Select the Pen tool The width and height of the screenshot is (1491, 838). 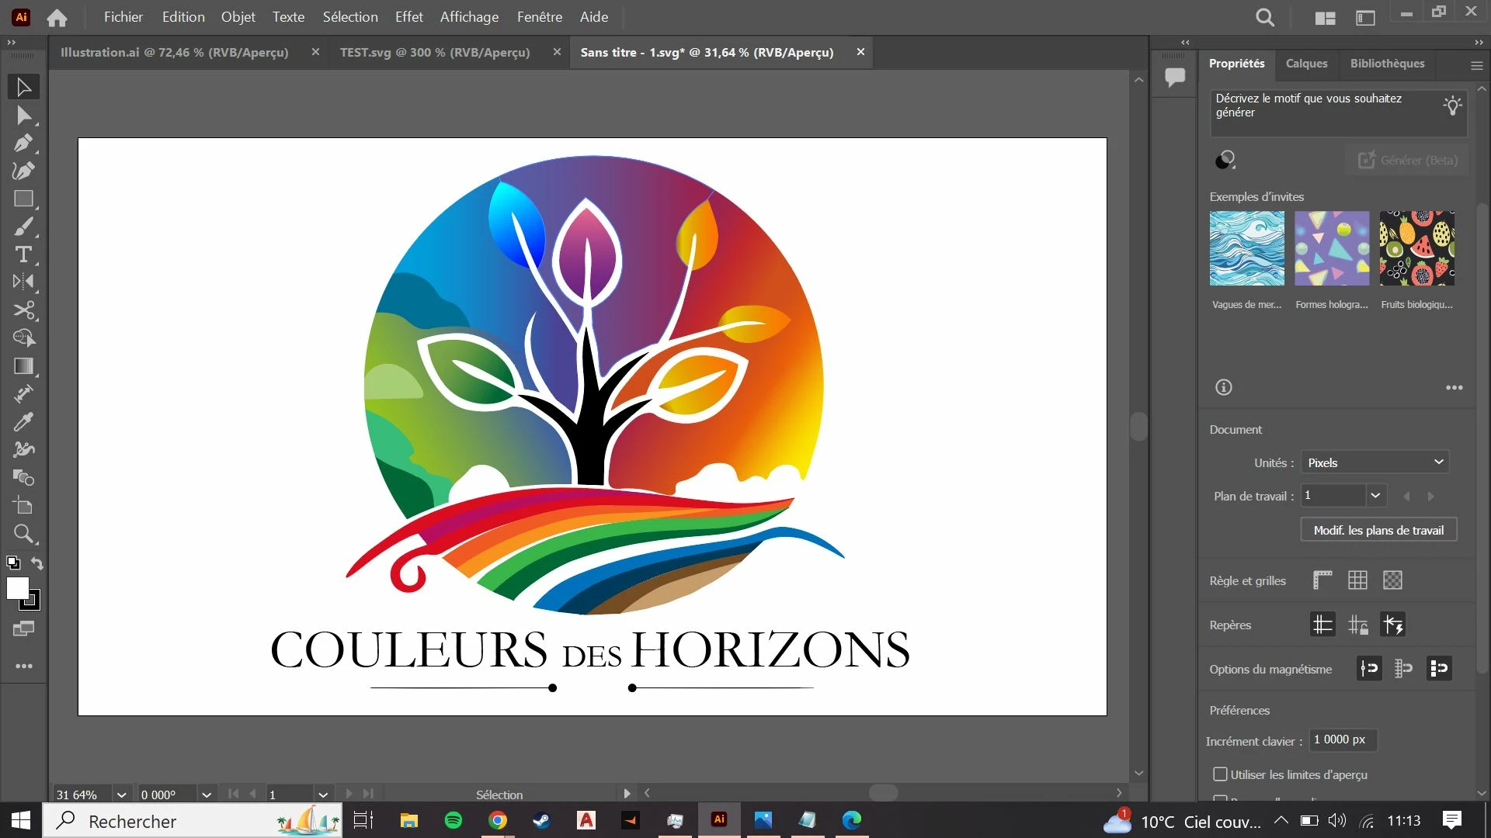coord(23,144)
